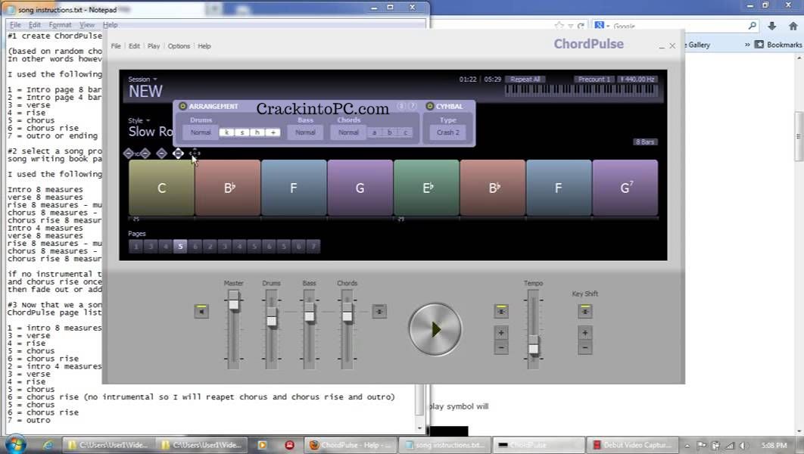The height and width of the screenshot is (454, 804).
Task: Open ChordPulse File menu
Action: [116, 45]
